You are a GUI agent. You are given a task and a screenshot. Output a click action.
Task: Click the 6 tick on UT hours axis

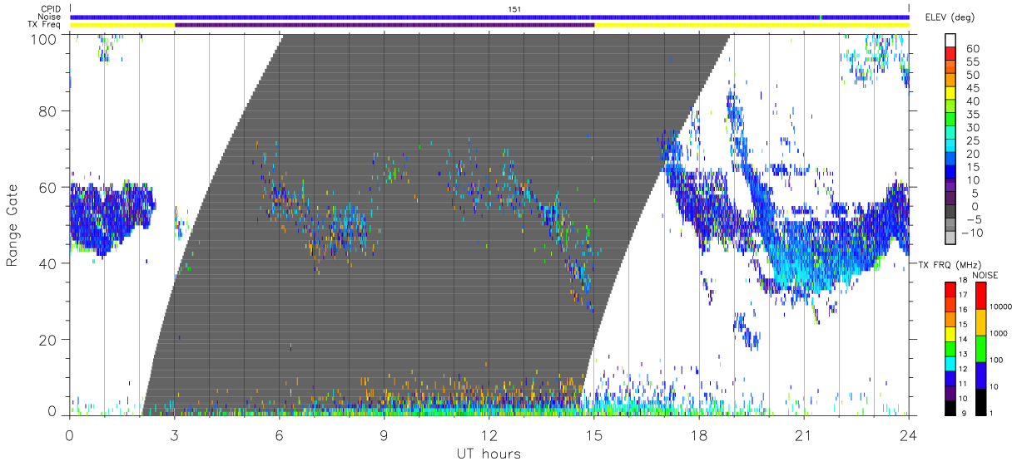point(279,434)
